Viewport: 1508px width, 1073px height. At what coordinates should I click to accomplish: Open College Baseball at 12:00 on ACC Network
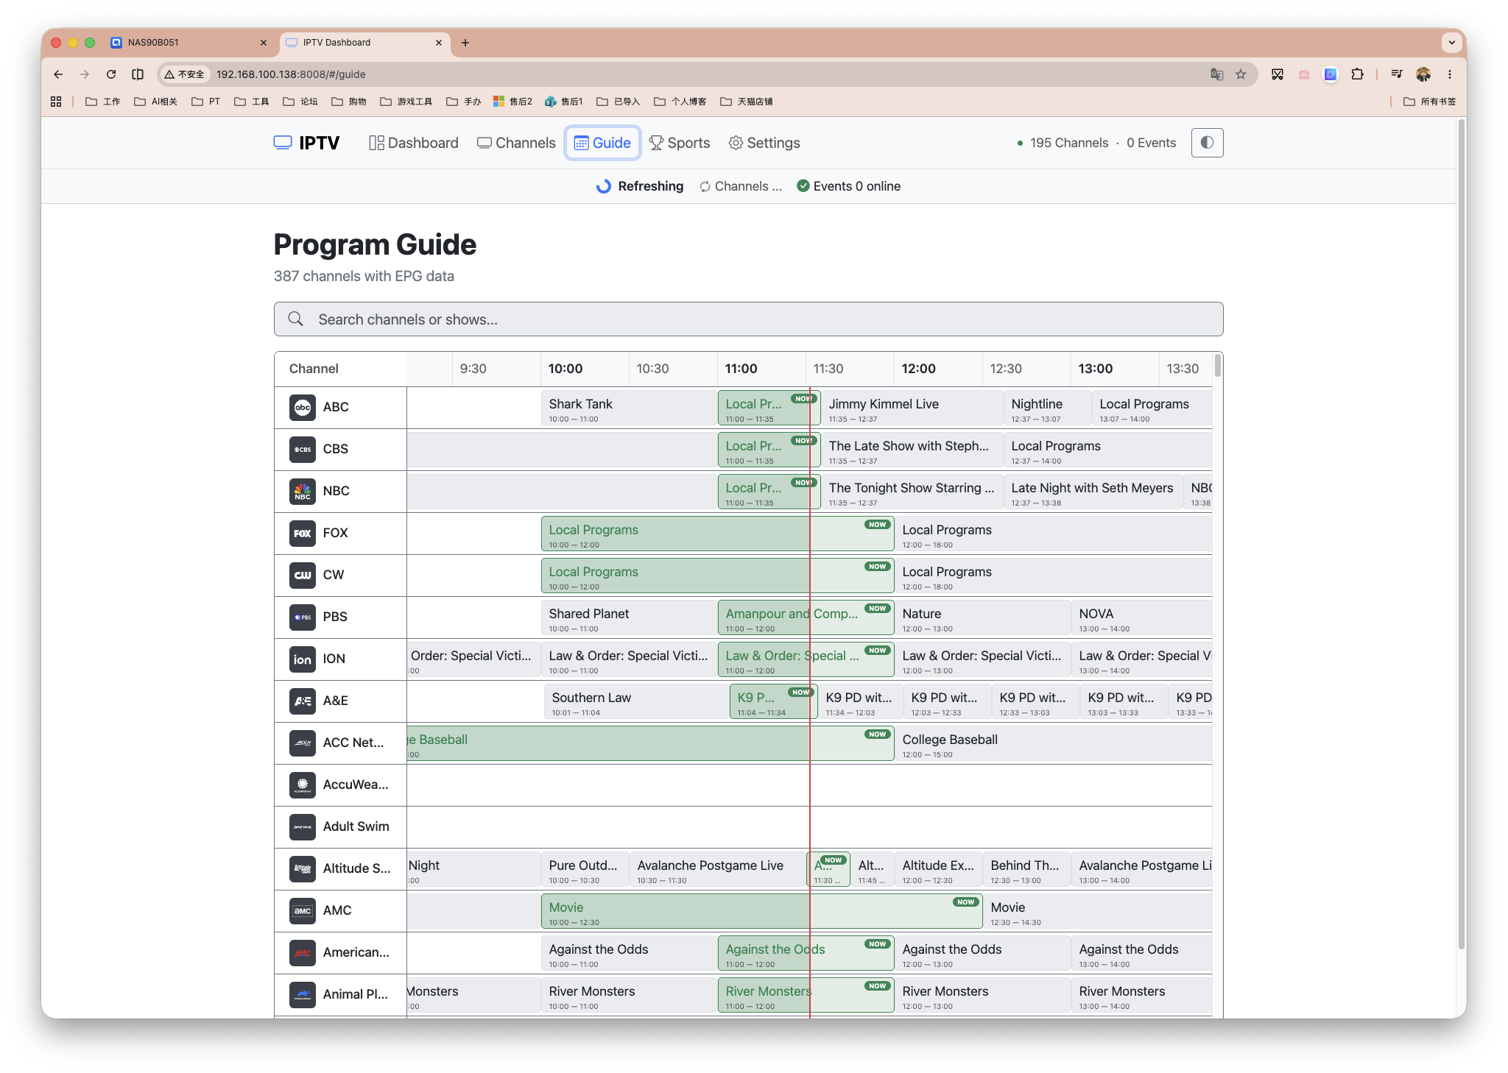pos(1053,744)
